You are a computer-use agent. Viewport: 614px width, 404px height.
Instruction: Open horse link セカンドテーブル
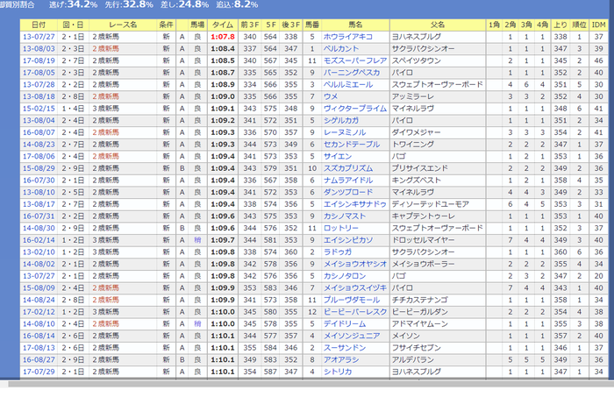[351, 145]
